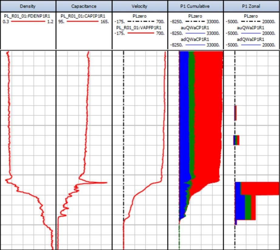Viewport: 280px width, 250px height.
Task: Click the auQWaCP1R1 curve label
Action: tap(195, 28)
